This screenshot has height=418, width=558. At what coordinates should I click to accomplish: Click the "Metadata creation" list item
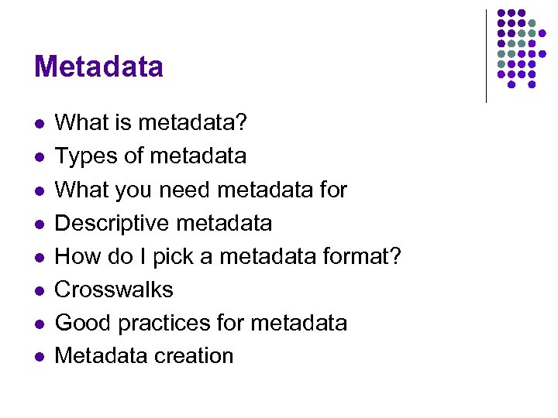144,356
